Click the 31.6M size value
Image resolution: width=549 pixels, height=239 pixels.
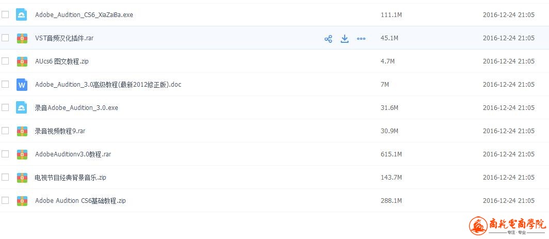(390, 107)
